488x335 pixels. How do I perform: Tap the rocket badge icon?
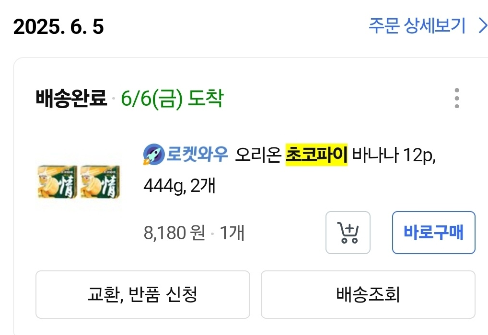154,154
